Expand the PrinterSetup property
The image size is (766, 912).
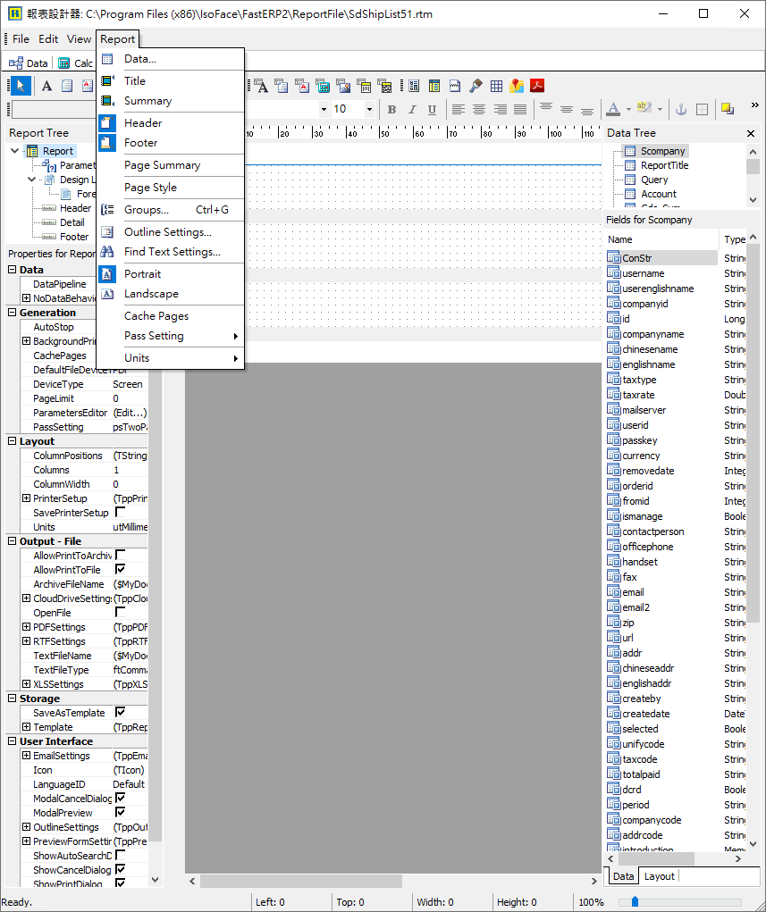point(26,498)
